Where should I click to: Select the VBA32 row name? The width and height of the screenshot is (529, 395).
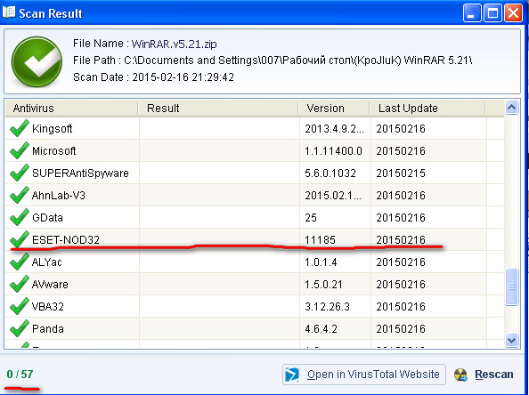pos(47,306)
